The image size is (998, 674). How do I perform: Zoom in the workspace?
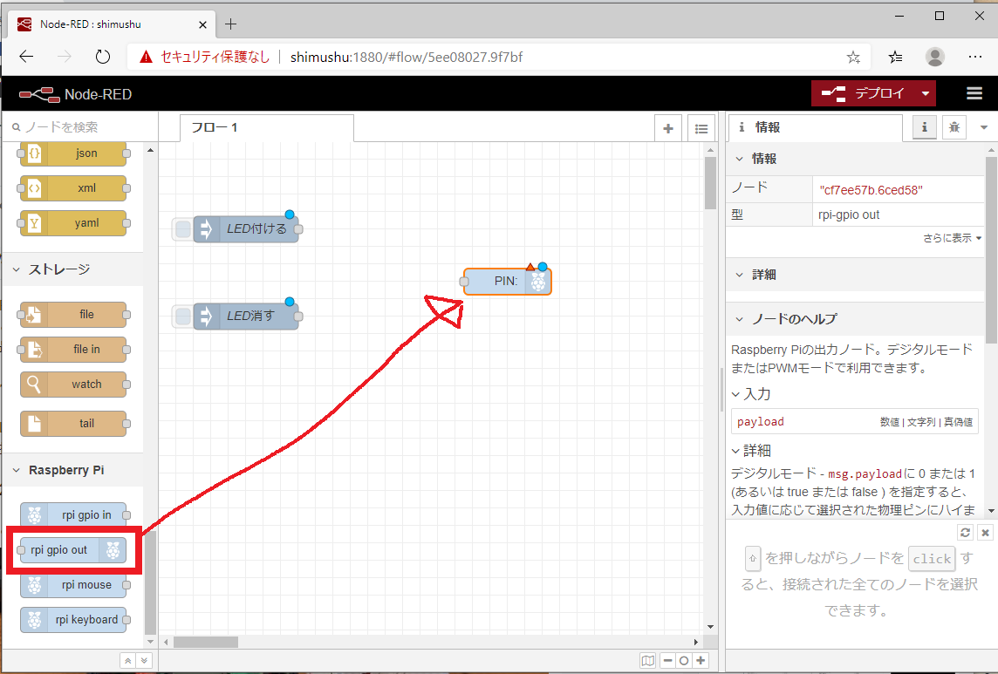tap(701, 661)
